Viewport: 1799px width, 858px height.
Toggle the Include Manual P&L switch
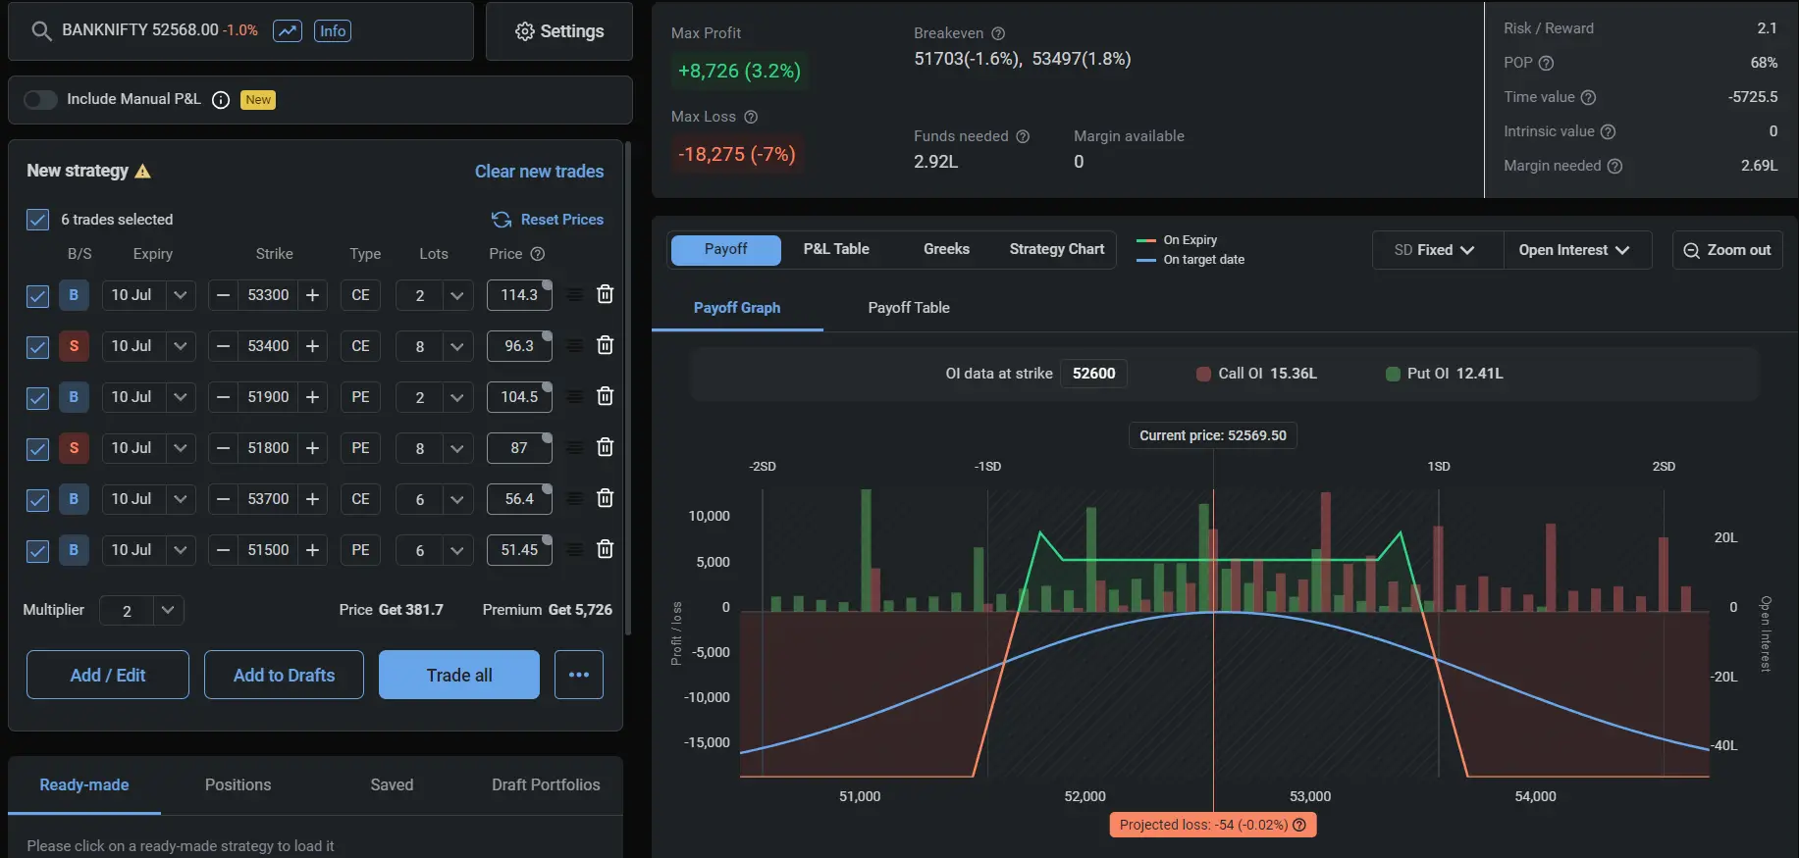click(x=40, y=99)
